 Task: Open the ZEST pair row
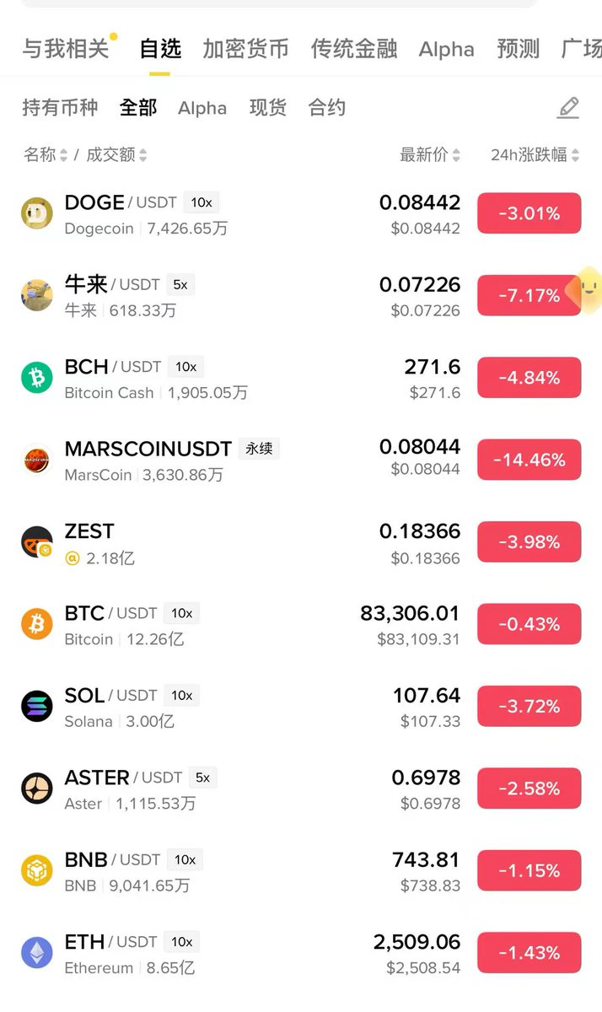point(301,542)
